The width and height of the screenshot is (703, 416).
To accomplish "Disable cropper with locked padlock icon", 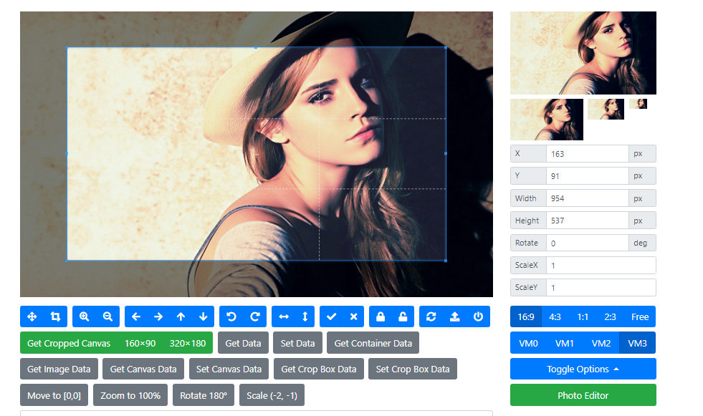I will [x=381, y=316].
